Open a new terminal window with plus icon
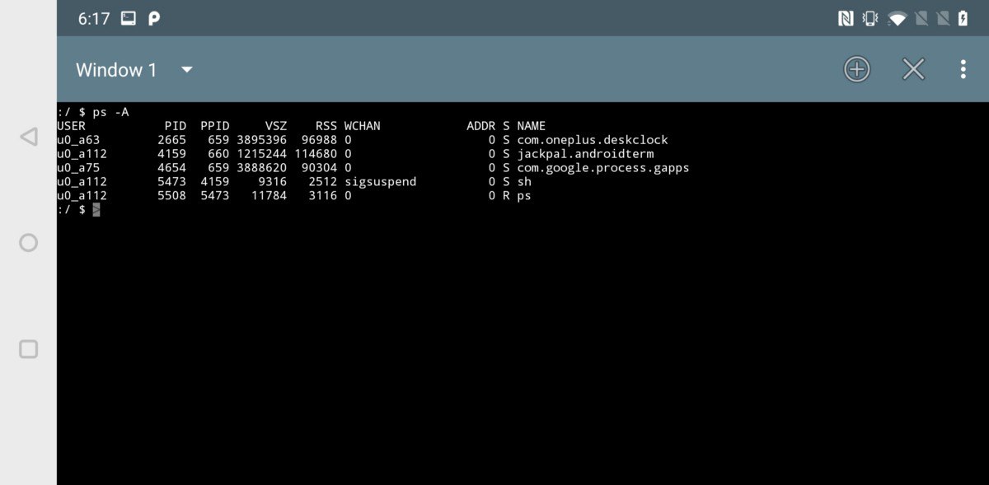989x485 pixels. point(857,69)
